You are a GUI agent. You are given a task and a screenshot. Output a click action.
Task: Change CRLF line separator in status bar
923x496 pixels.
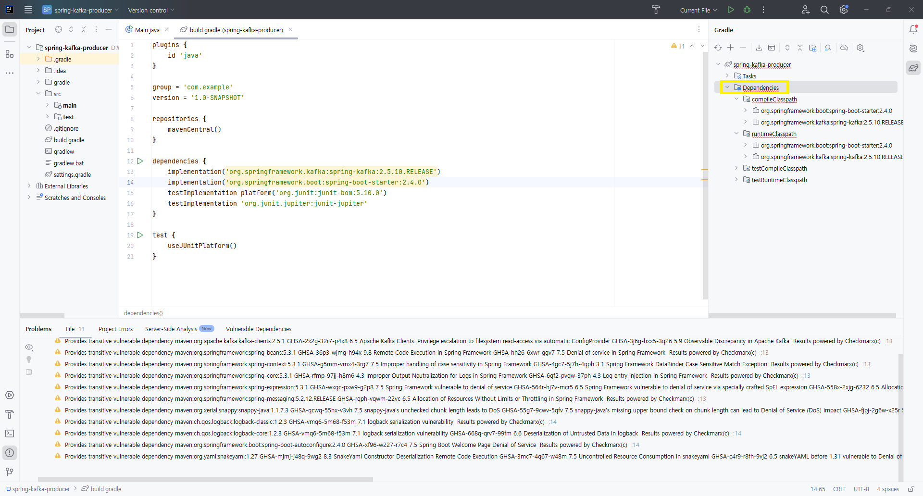point(840,489)
